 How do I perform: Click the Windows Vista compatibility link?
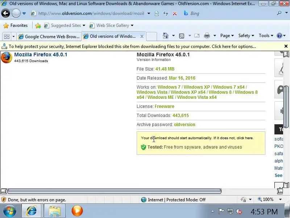(x=152, y=92)
